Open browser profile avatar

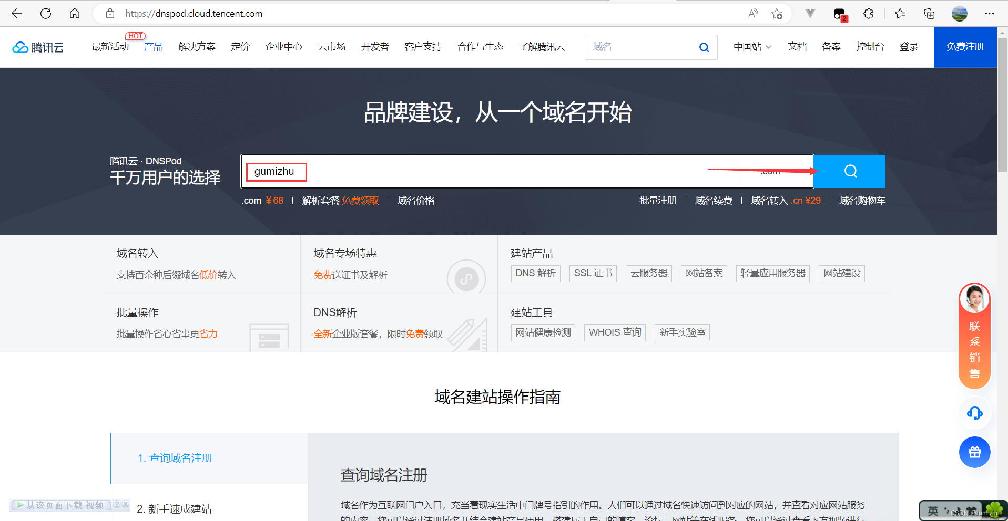pyautogui.click(x=960, y=14)
